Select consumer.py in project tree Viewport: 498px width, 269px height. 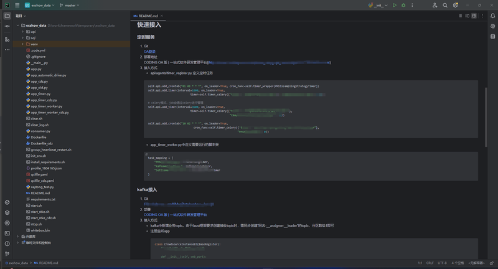(40, 131)
